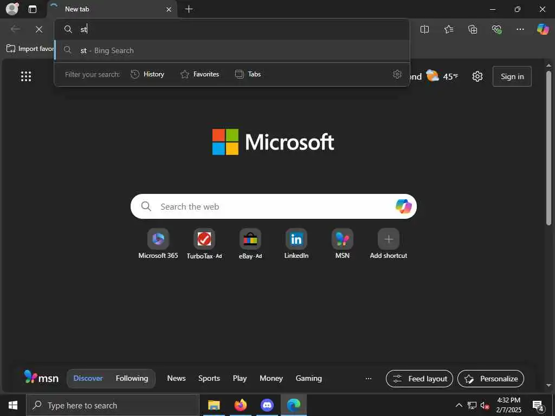Open the Money feed tab
This screenshot has width=555, height=416.
[271, 378]
